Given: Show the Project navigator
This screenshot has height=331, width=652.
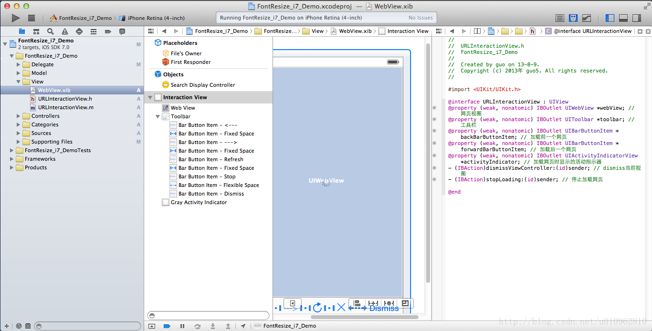Looking at the screenshot, I should (21, 31).
